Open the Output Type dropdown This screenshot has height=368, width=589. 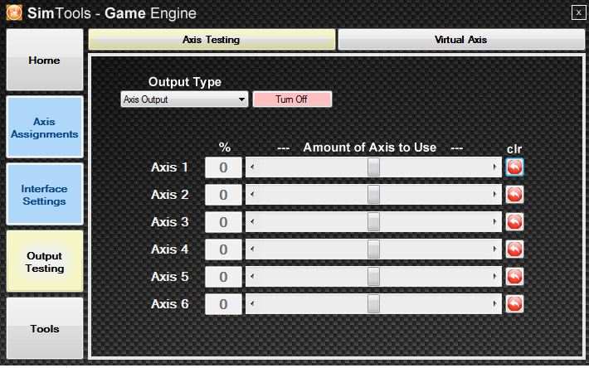[x=184, y=99]
